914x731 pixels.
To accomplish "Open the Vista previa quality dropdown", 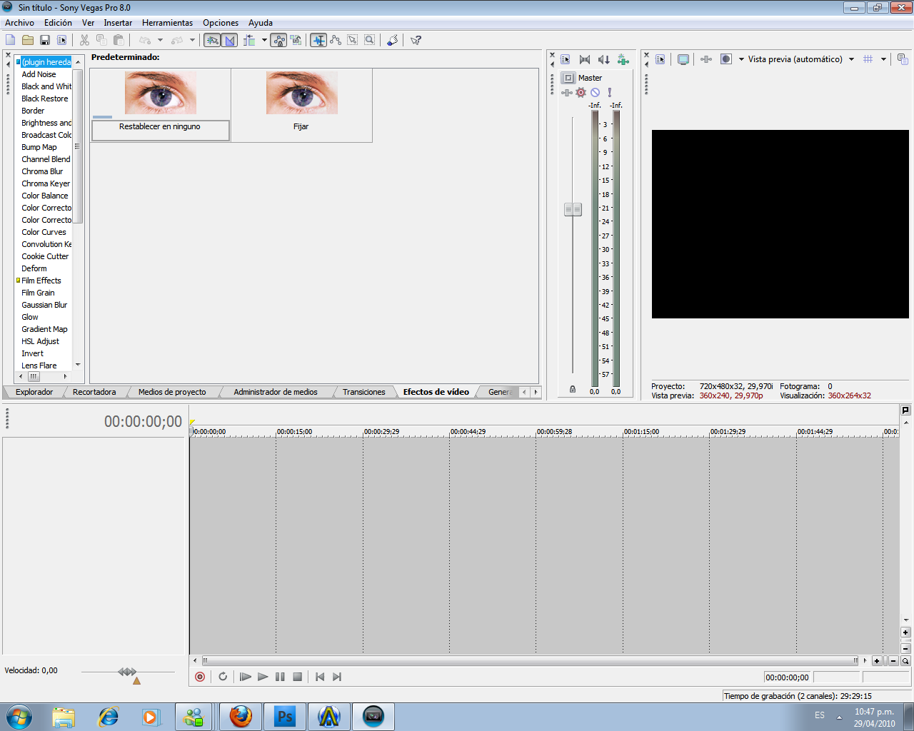I will point(851,59).
